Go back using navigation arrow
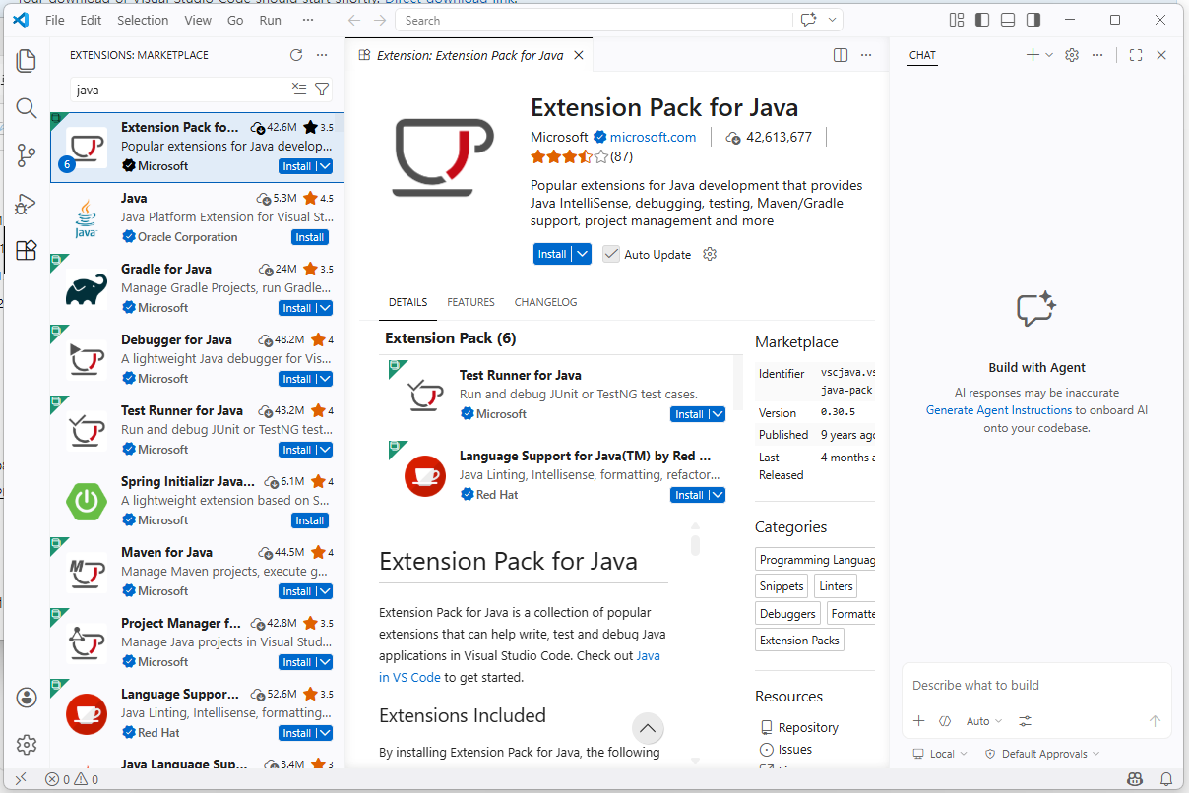1189x793 pixels. point(354,20)
